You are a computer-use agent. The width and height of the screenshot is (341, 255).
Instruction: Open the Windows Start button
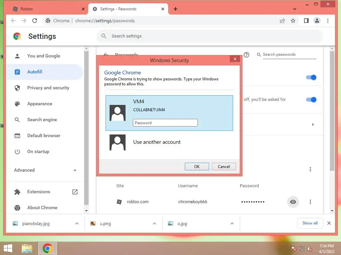(x=8, y=248)
